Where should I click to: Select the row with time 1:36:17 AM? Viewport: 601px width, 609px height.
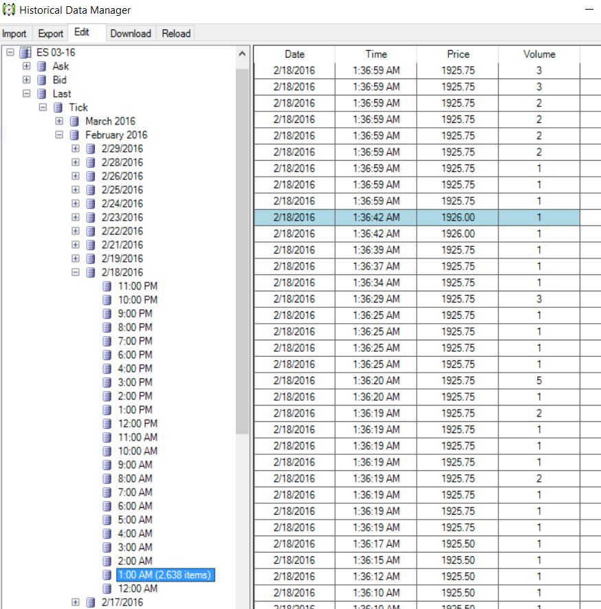[x=417, y=544]
